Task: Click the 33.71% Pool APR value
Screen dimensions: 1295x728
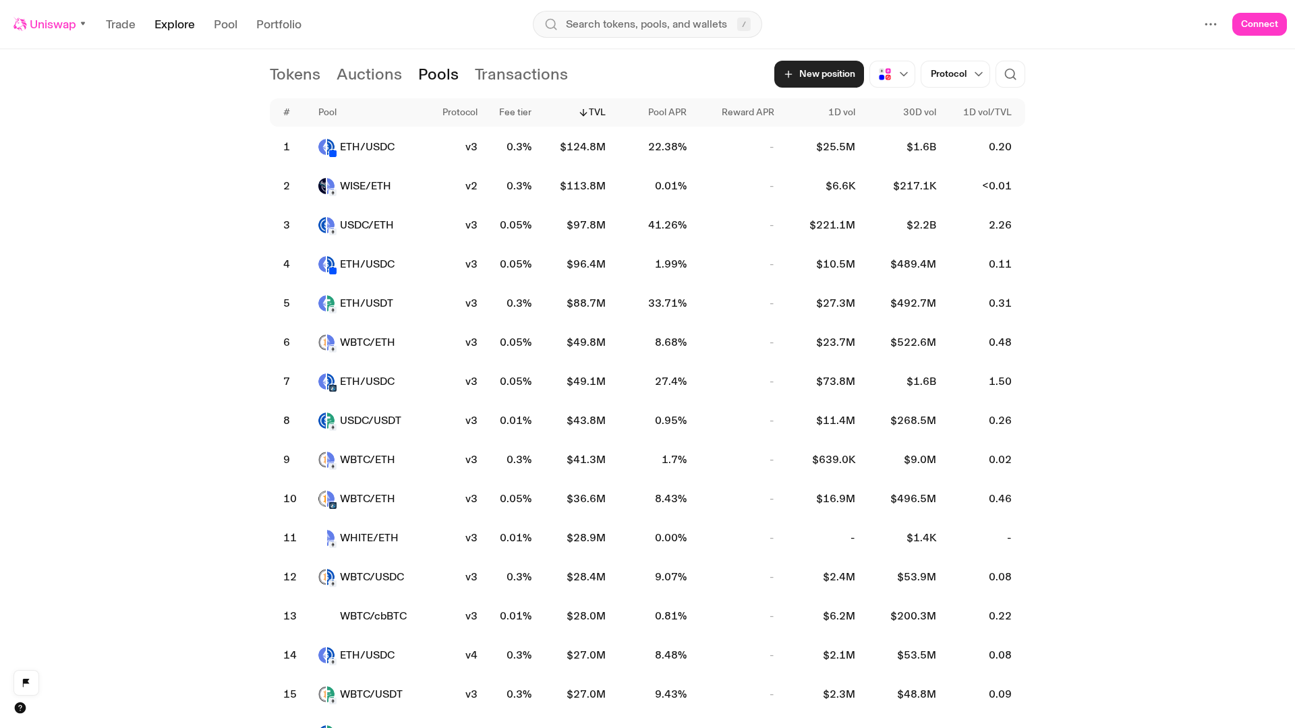Action: click(x=667, y=303)
